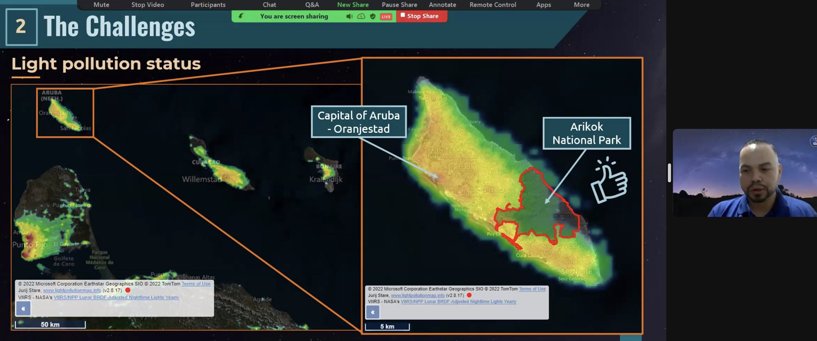Screen dimensions: 817x341
Task: Open VIIRS/NPP Nighttime Lights link on left map
Action: (116, 297)
